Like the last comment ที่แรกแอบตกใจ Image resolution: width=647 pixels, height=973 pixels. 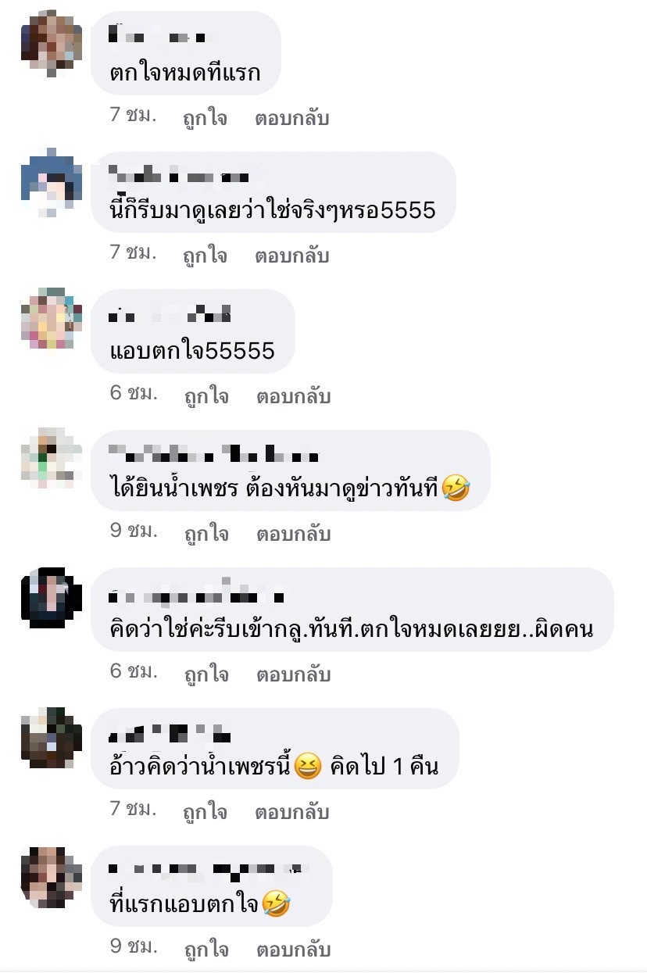point(206,950)
